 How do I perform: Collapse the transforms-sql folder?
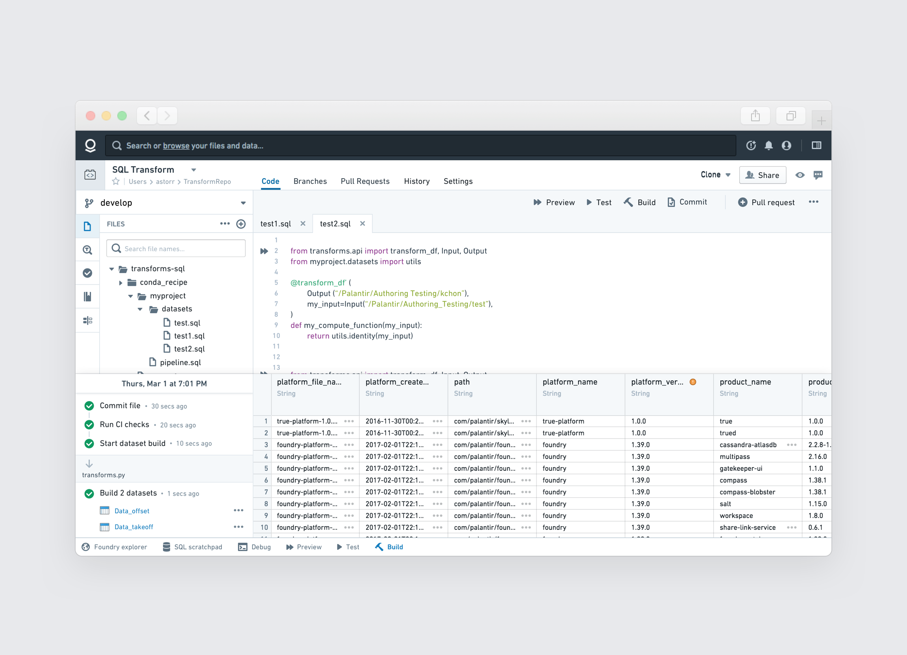111,269
